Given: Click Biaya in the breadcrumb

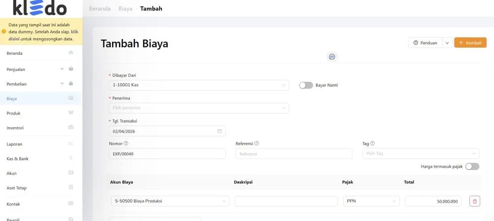Looking at the screenshot, I should (125, 9).
